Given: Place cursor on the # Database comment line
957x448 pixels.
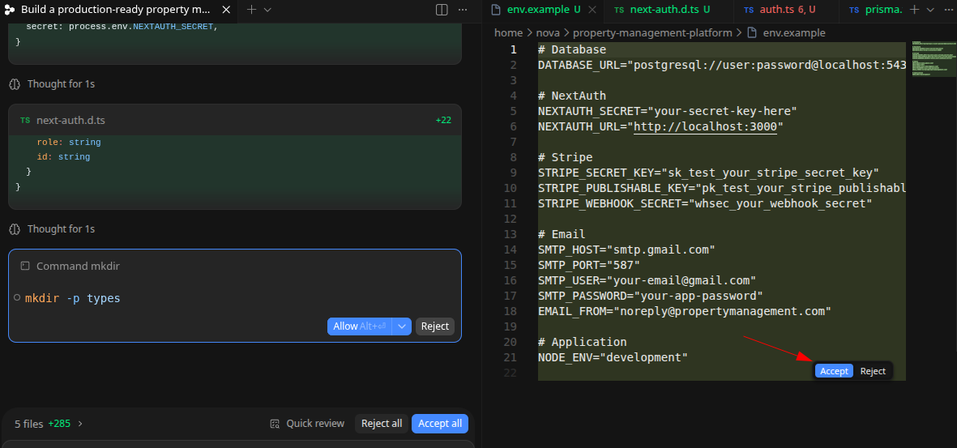Looking at the screenshot, I should (572, 50).
